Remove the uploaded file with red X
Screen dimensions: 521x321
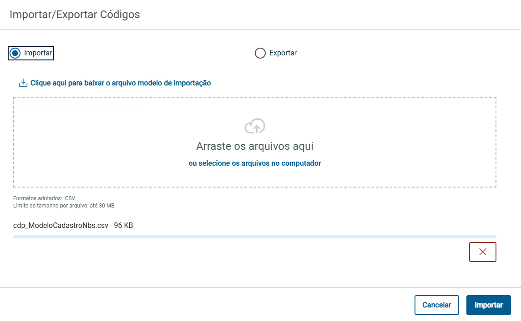pyautogui.click(x=482, y=252)
